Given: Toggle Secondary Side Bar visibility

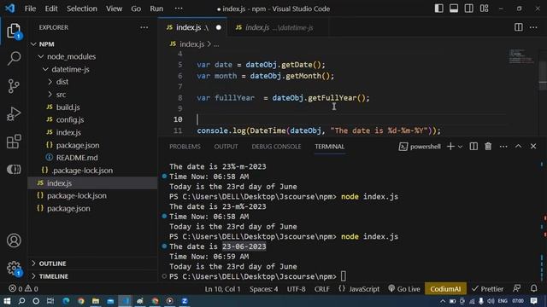Looking at the screenshot, I should click(469, 9).
